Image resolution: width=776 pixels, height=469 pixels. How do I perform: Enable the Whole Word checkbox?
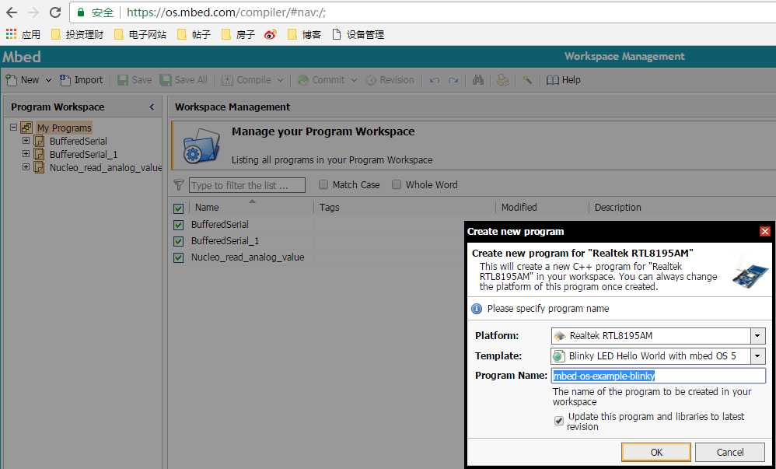tap(397, 185)
